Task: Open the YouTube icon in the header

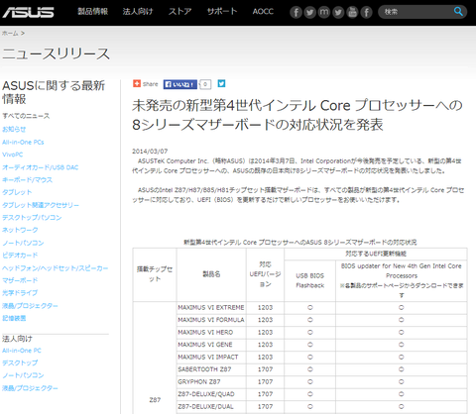Action: (352, 13)
